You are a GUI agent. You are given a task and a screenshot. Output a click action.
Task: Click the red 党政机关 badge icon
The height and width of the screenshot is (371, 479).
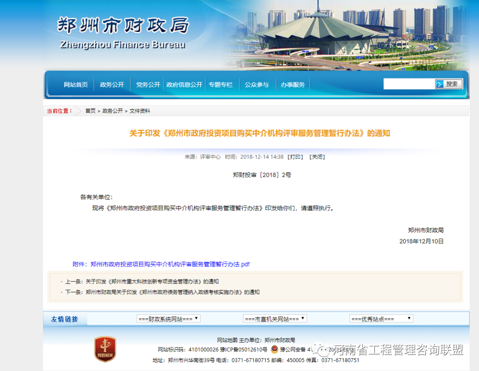105,348
